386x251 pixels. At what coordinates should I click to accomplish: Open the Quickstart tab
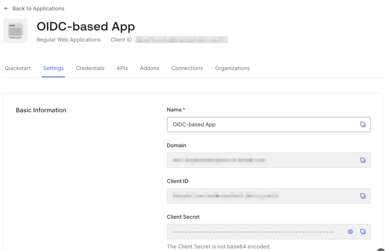point(18,68)
